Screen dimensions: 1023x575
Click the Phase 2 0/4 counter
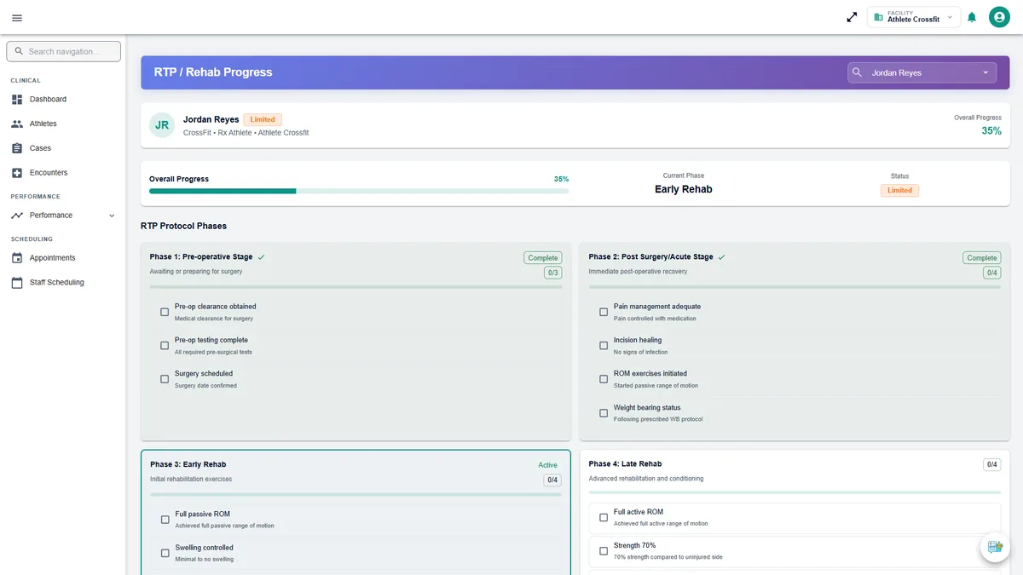992,273
